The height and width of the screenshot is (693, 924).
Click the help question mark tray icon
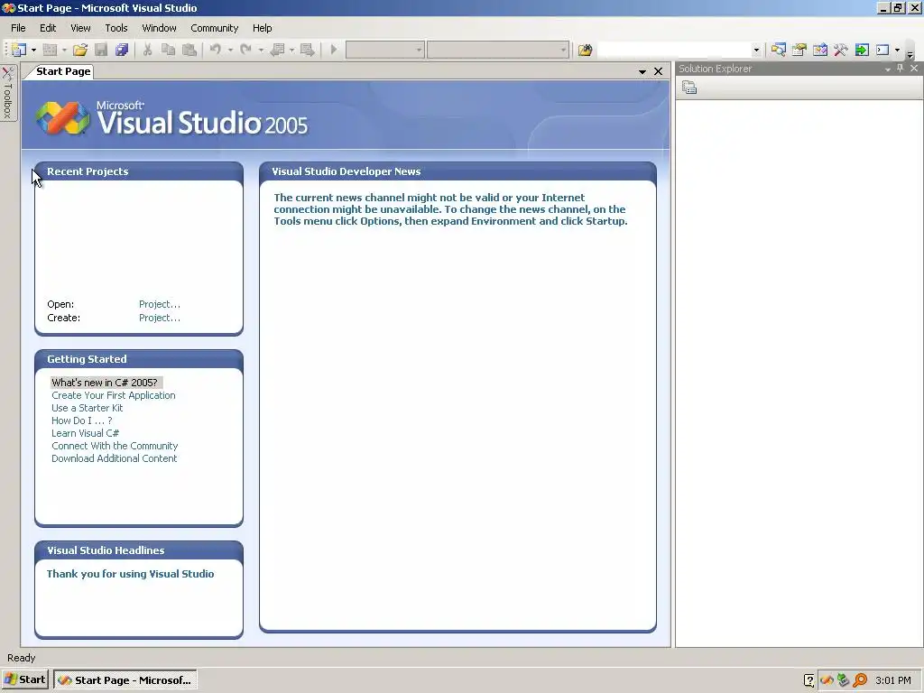click(809, 680)
